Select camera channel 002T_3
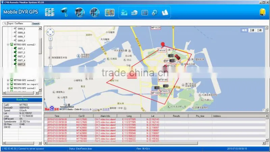 (x=21, y=56)
